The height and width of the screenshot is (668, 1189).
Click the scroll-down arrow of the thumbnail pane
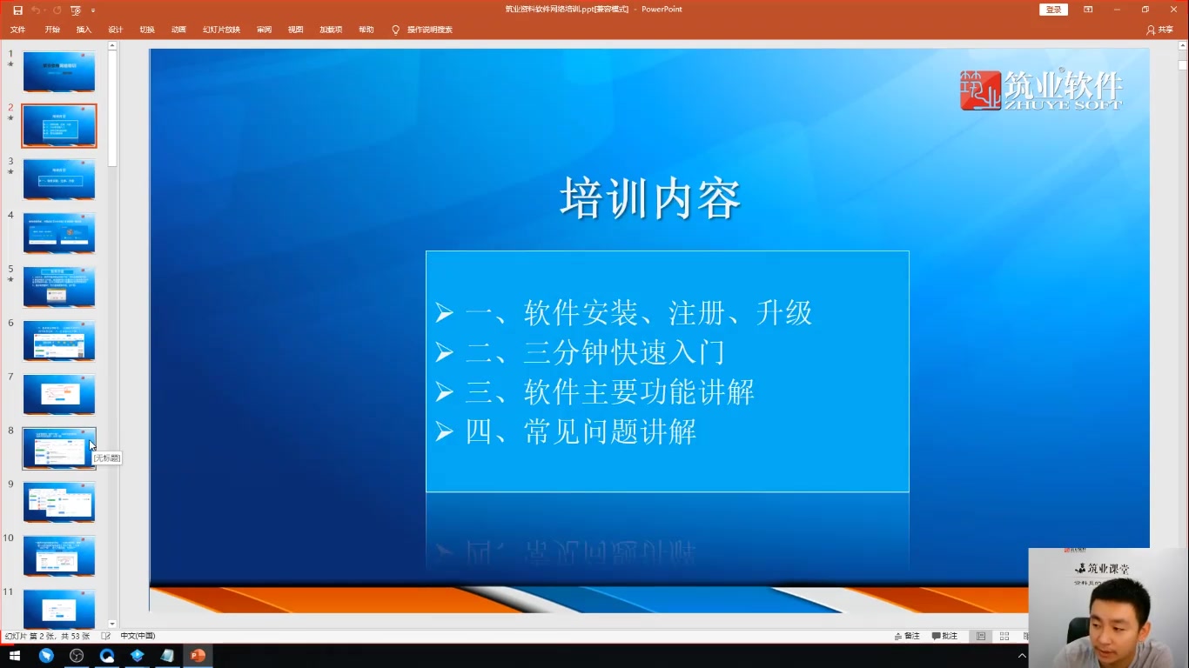[x=112, y=625]
